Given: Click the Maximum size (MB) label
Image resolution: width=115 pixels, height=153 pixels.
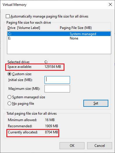Looking at the screenshot, I should pos(24,89).
